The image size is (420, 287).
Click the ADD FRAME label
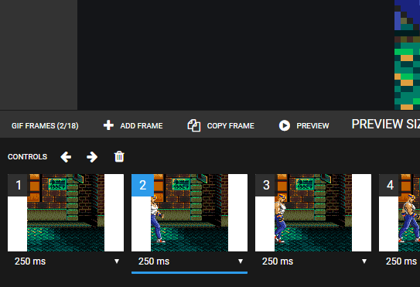click(142, 125)
